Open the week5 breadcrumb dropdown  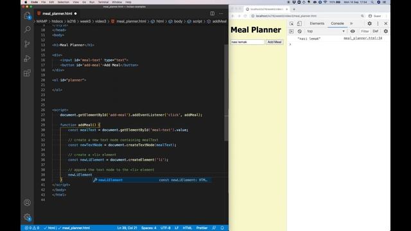[85, 21]
